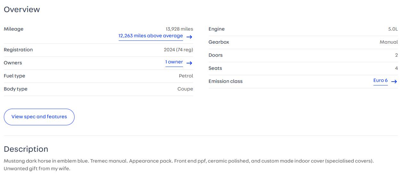Click the 5.0L engine value
The height and width of the screenshot is (175, 408).
393,29
